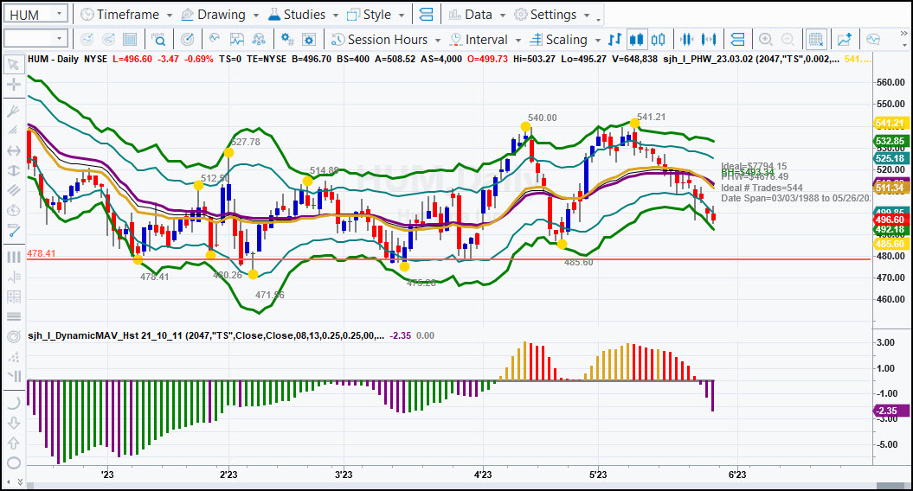Expand the Timeframe dropdown arrow
Viewport: 913px width, 491px height.
pyautogui.click(x=170, y=15)
